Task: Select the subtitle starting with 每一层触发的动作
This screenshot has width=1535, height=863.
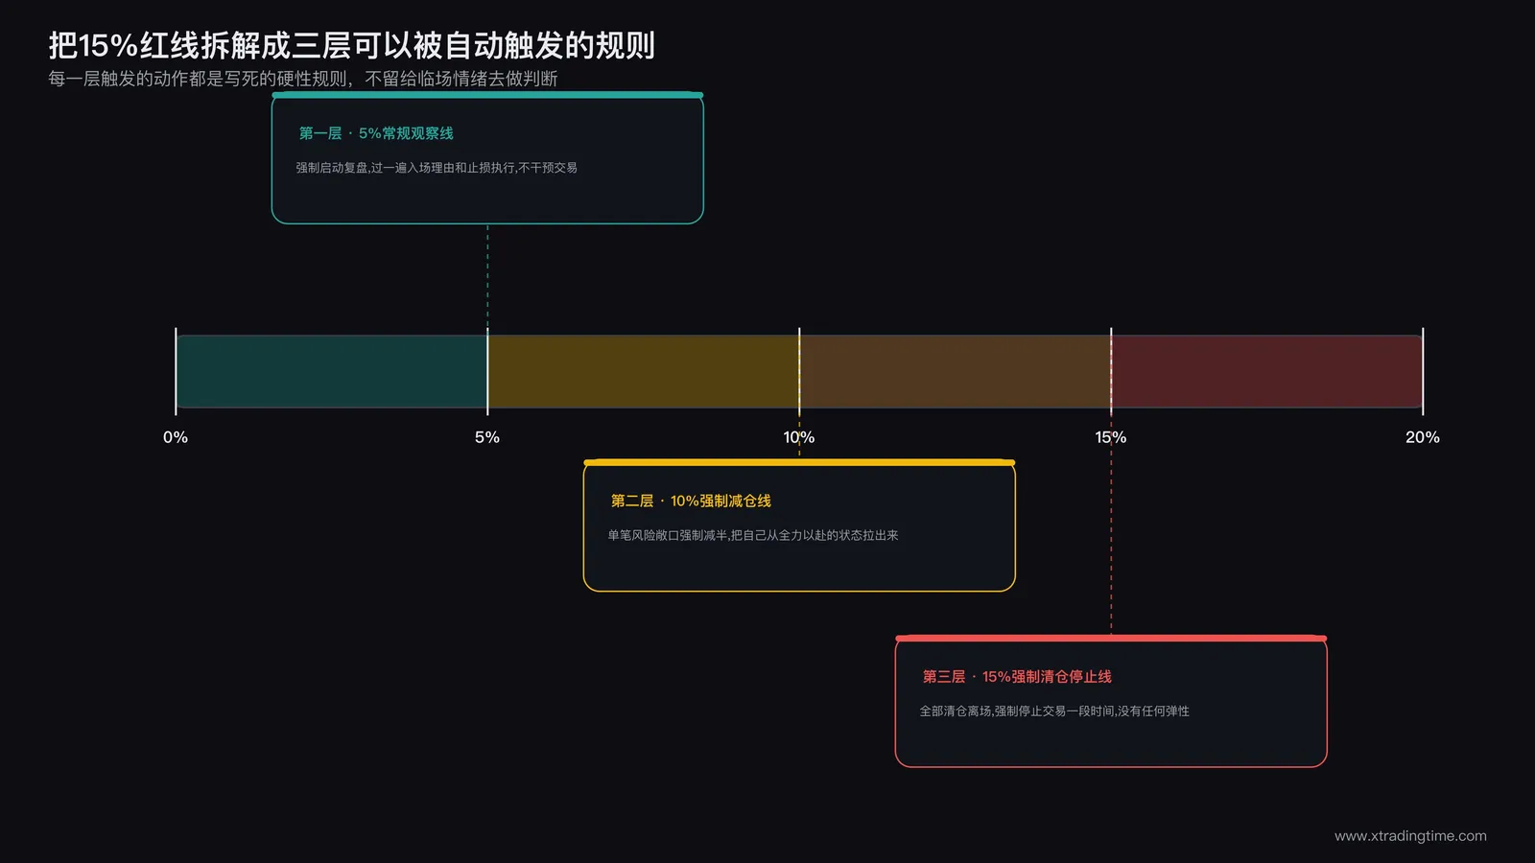Action: point(303,79)
